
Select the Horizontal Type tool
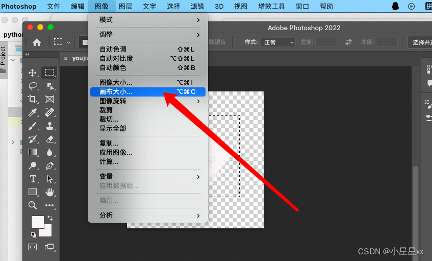pos(33,179)
